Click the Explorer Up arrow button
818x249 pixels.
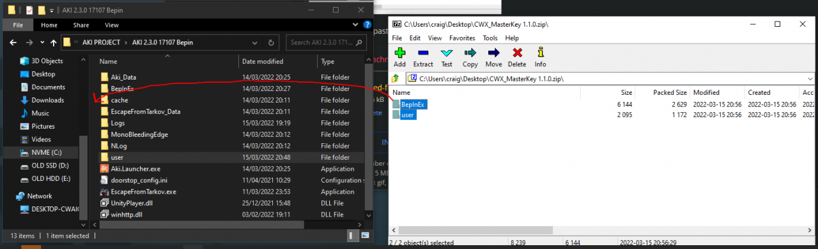coord(53,43)
